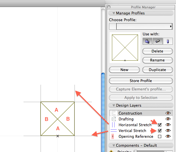Click the Store Profile button
This screenshot has width=176, height=152.
click(x=141, y=81)
